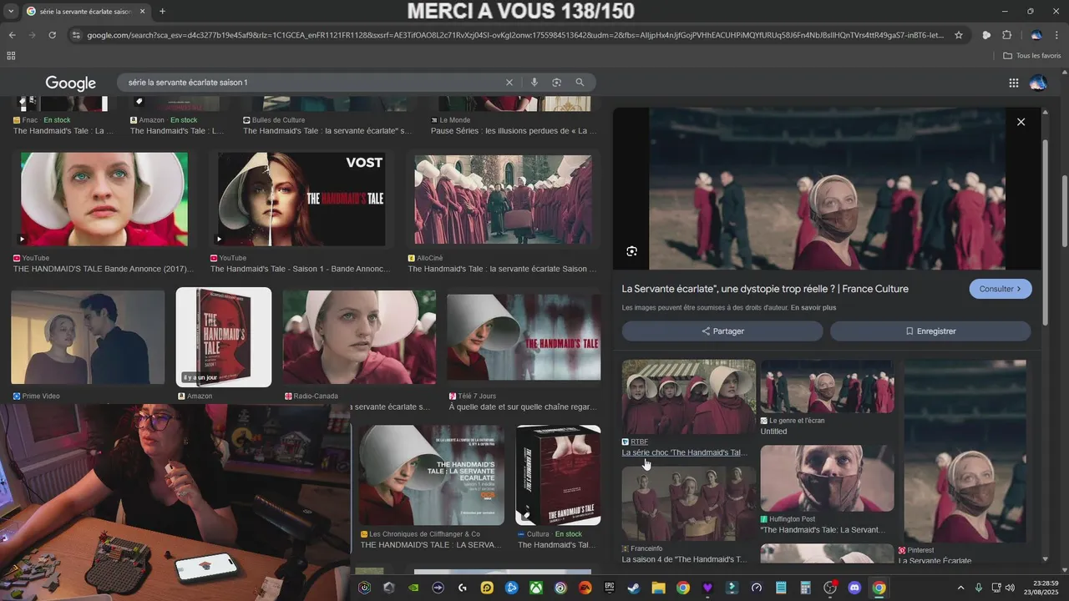Screen dimensions: 1069x601
Task: Open the Cultura DVD box set image
Action: pyautogui.click(x=558, y=475)
